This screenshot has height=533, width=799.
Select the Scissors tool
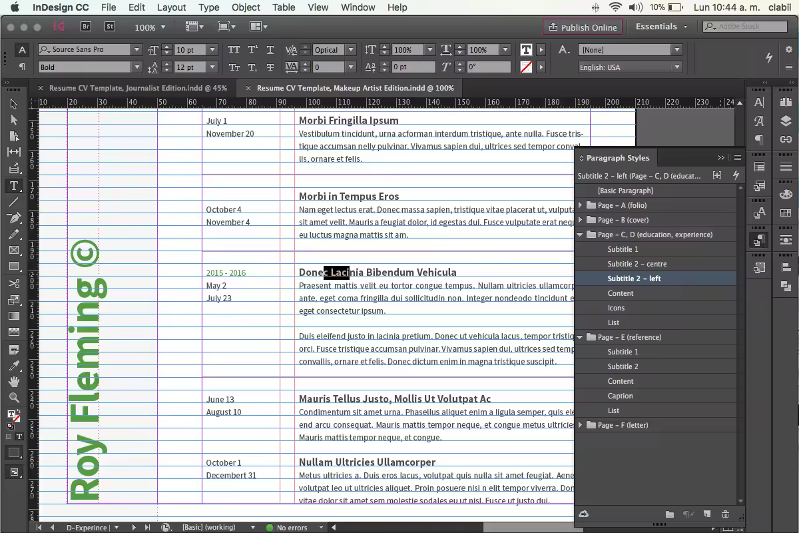pyautogui.click(x=14, y=284)
